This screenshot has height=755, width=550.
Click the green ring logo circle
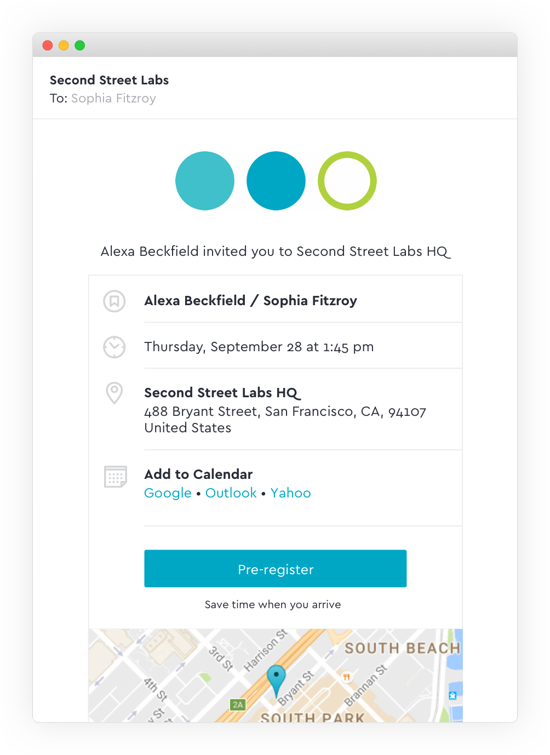347,181
